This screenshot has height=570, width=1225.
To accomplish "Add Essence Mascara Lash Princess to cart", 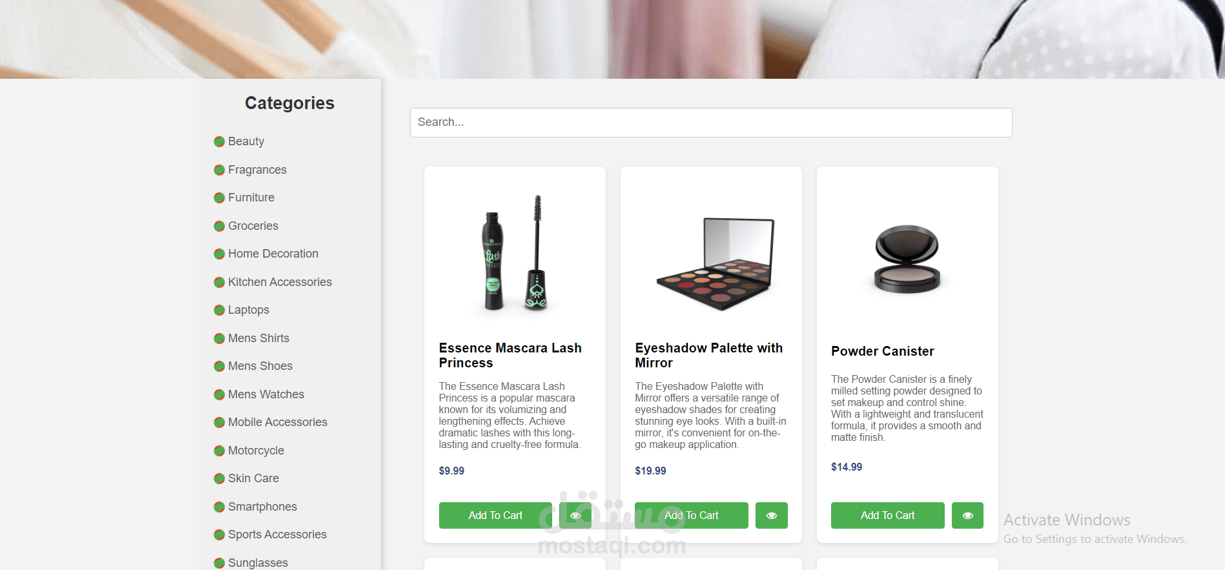I will 495,515.
